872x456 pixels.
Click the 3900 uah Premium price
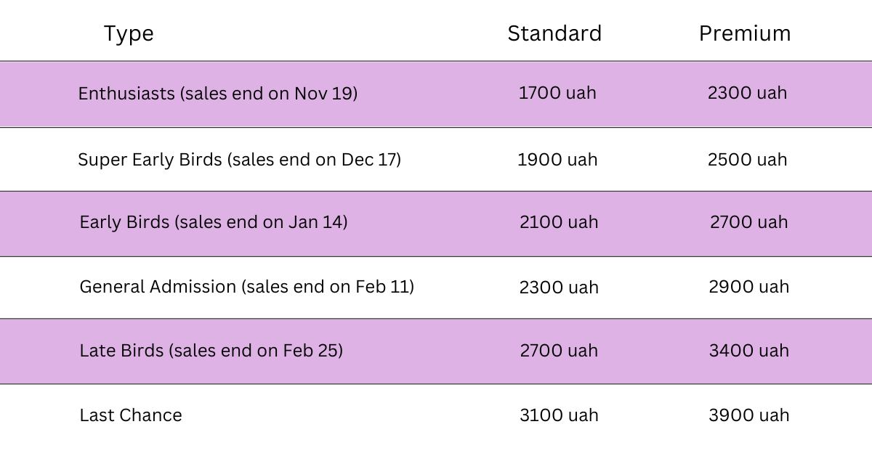tap(749, 415)
